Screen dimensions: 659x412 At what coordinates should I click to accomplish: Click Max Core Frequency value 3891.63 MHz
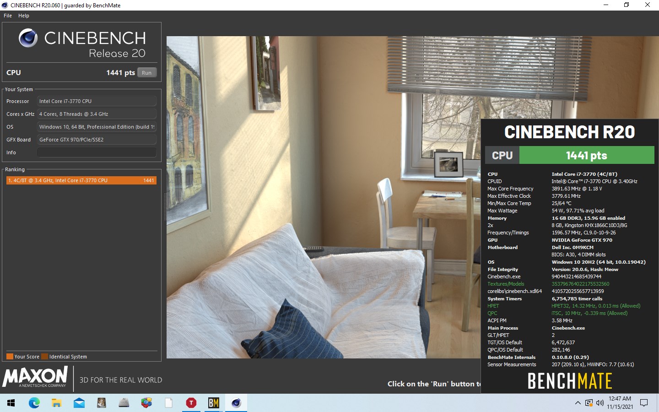coord(577,189)
